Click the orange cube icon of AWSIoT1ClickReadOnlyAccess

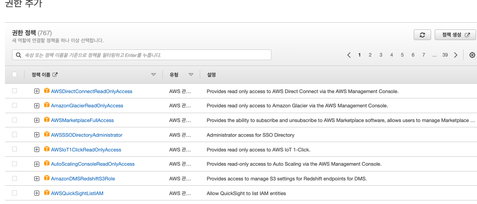click(x=46, y=149)
